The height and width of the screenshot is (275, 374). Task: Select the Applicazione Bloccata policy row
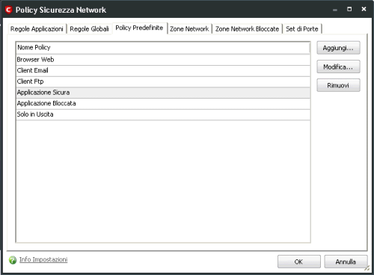(163, 104)
